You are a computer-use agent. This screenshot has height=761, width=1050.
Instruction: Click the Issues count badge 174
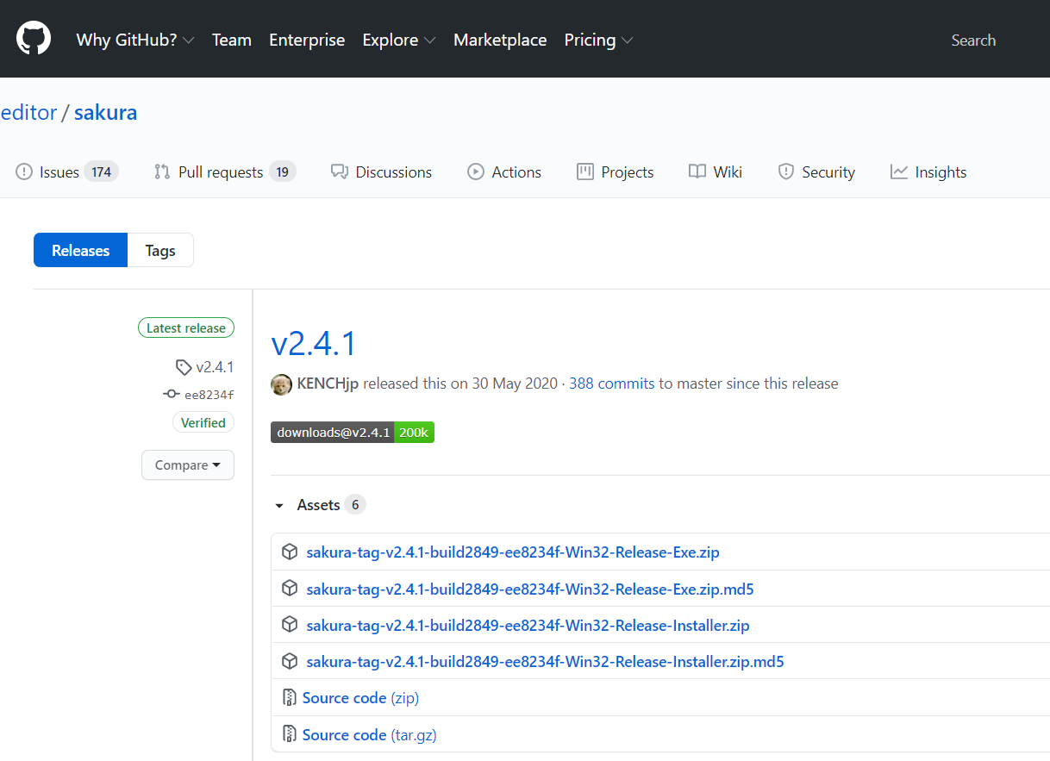point(102,172)
